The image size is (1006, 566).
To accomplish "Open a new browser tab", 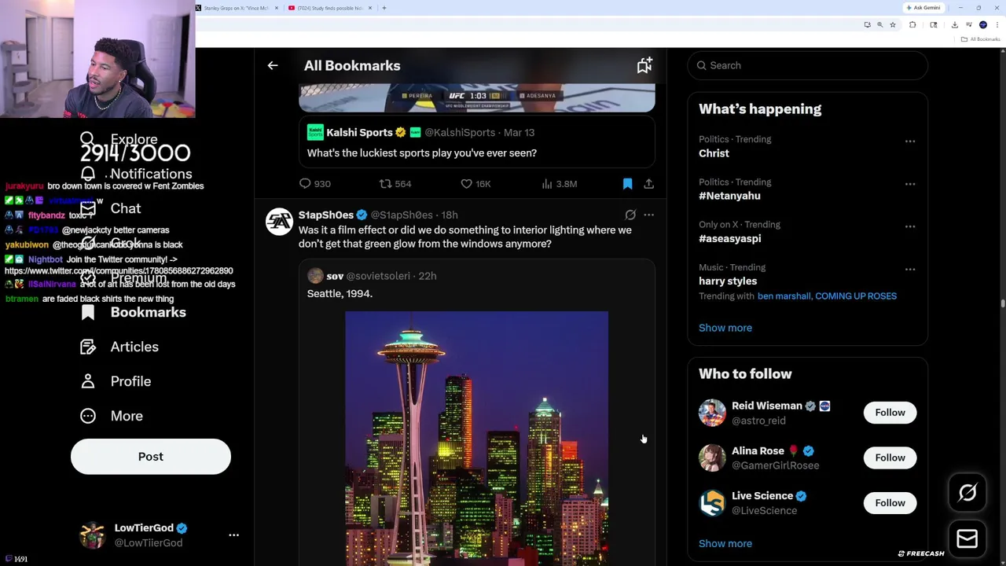I will 384,8.
